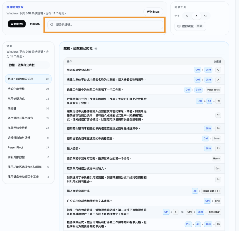Open category Power Pivot
Image resolution: width=239 pixels, height=231 pixels.
tap(28, 147)
